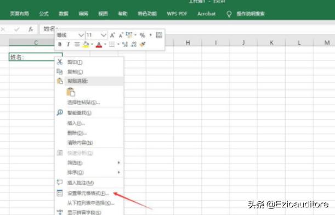
Task: Apply percent style from mini toolbar
Action: (x=143, y=35)
